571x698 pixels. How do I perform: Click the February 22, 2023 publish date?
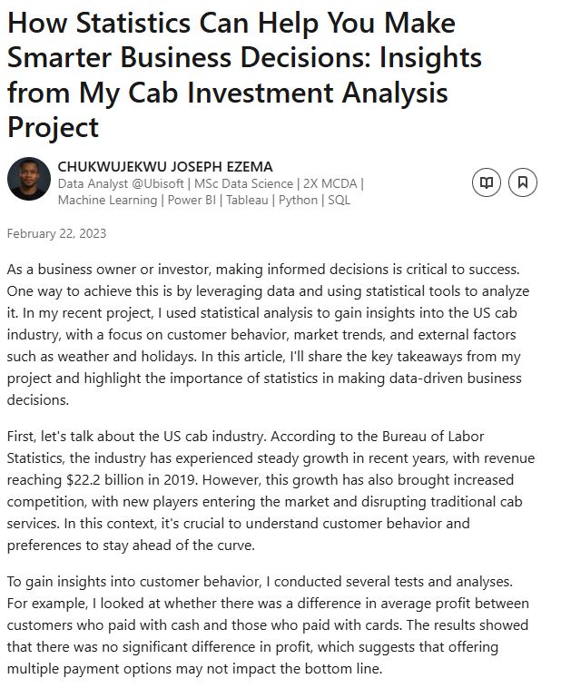pos(56,233)
